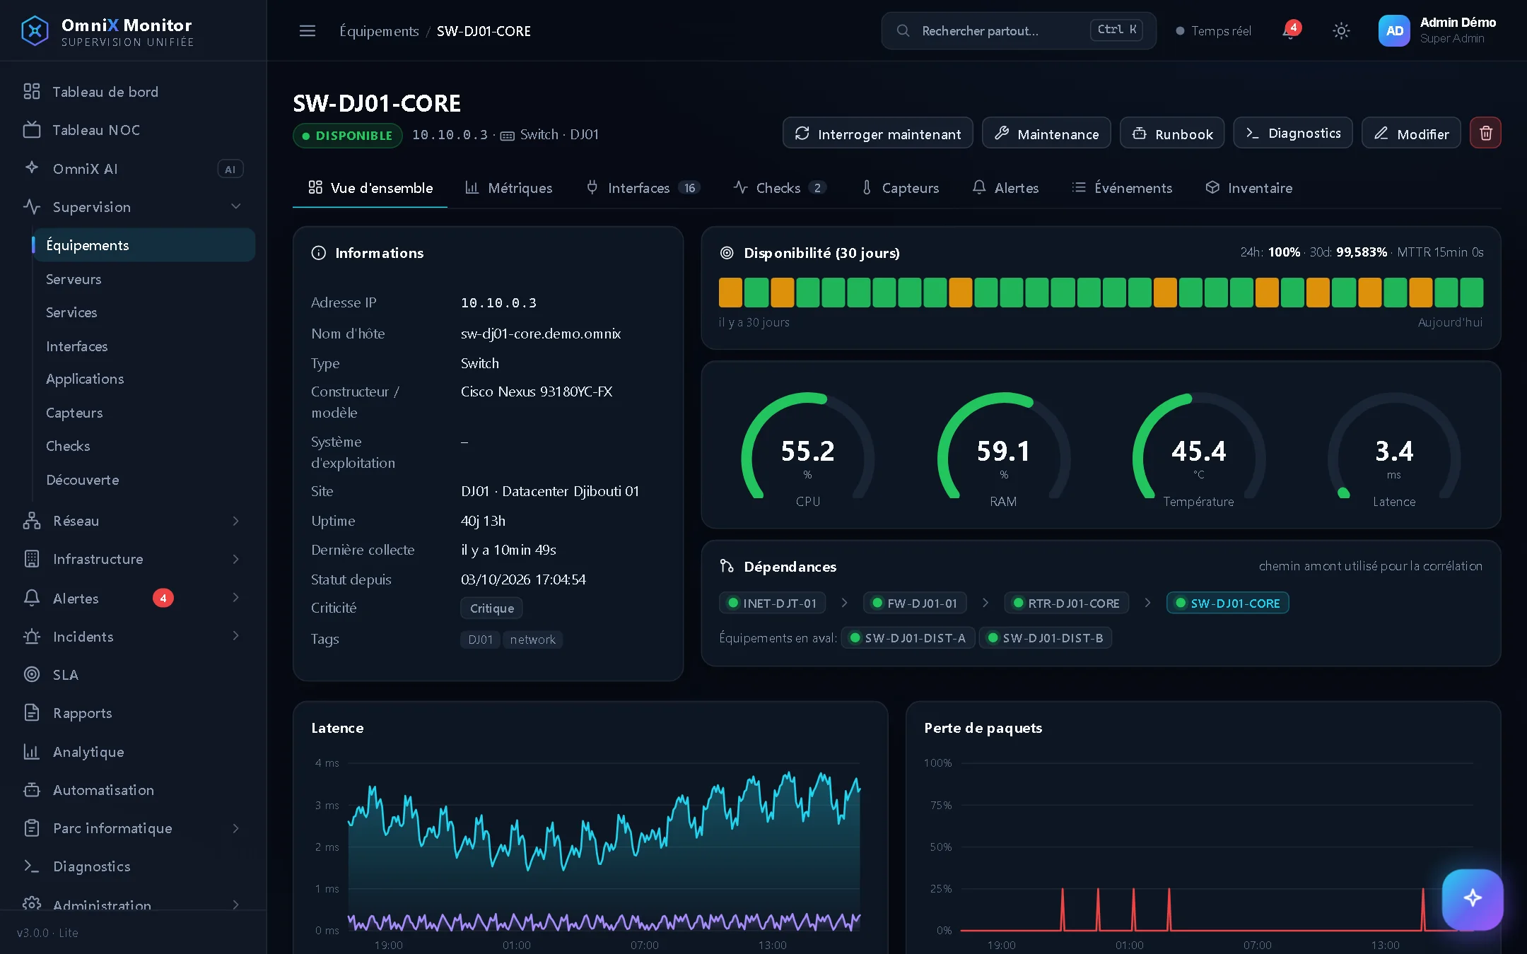
Task: Click the hamburger menu icon
Action: [x=308, y=31]
